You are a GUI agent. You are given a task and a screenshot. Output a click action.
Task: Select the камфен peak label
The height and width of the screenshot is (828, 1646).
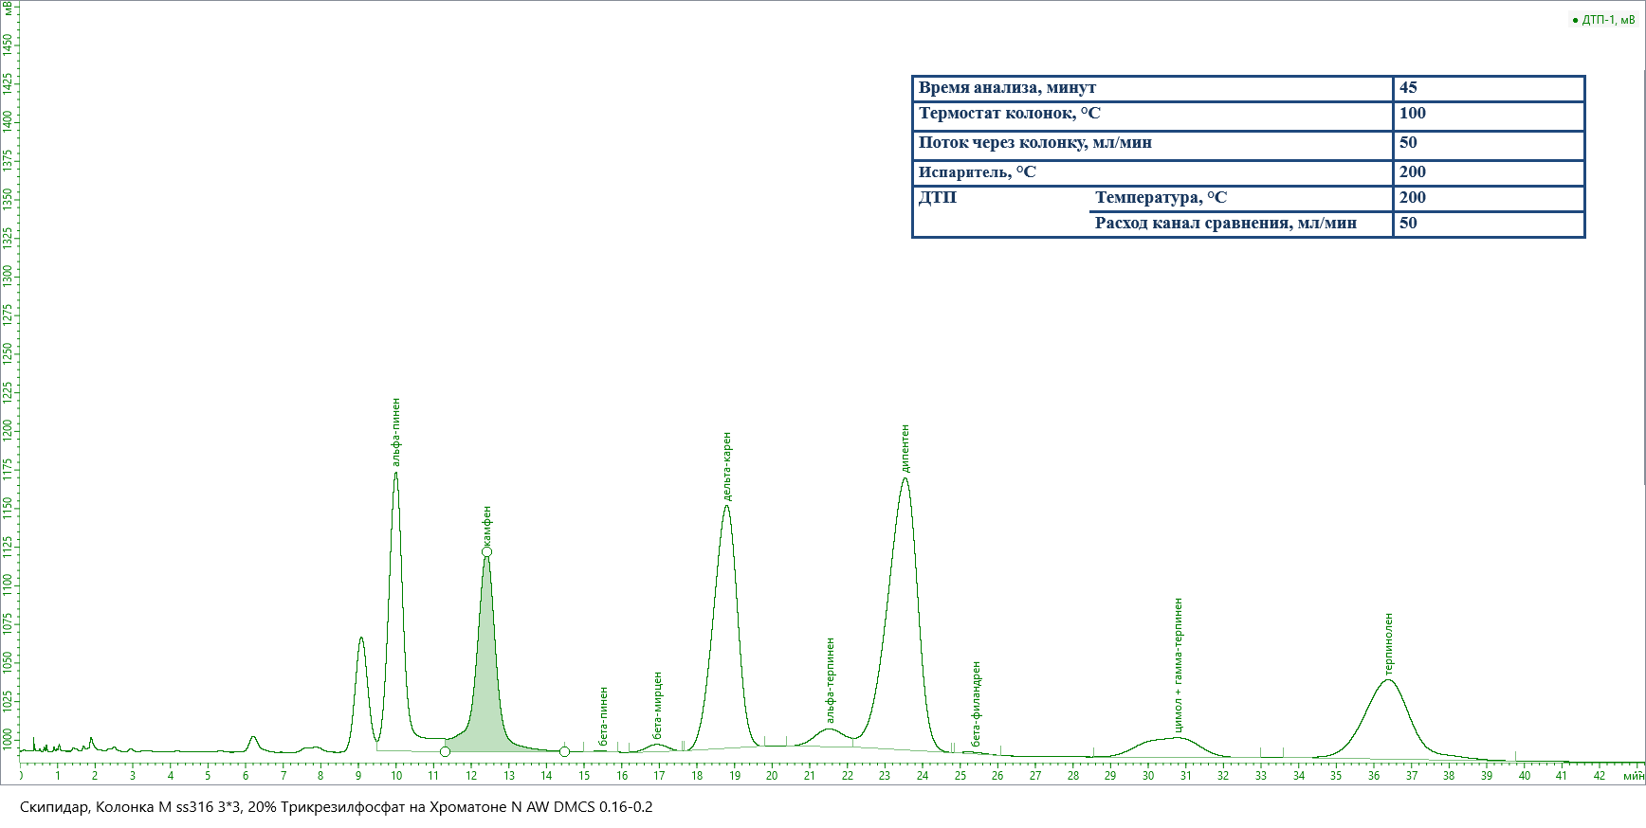point(487,525)
